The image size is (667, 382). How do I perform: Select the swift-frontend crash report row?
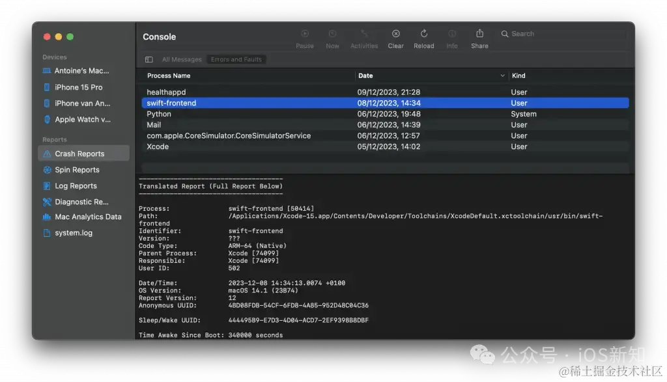[x=385, y=103]
